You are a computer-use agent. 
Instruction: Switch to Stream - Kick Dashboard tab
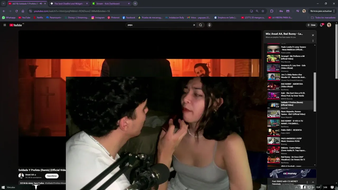pyautogui.click(x=111, y=4)
